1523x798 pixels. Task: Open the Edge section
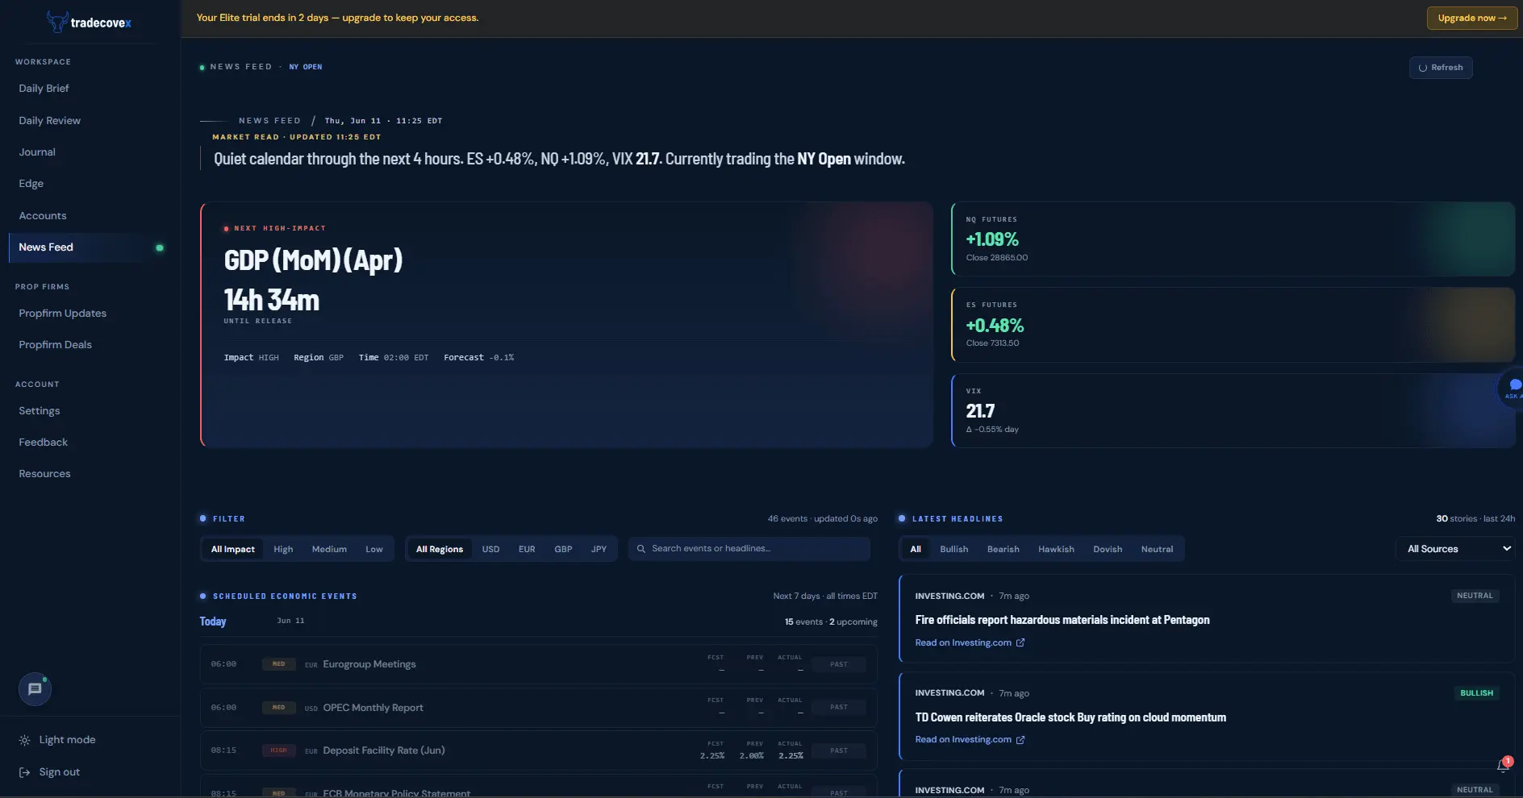tap(31, 183)
